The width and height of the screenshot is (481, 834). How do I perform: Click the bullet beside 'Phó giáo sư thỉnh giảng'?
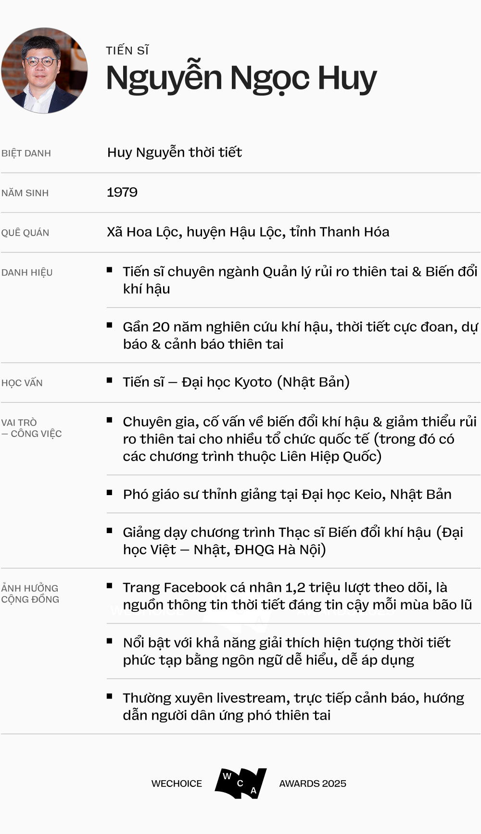pos(110,493)
